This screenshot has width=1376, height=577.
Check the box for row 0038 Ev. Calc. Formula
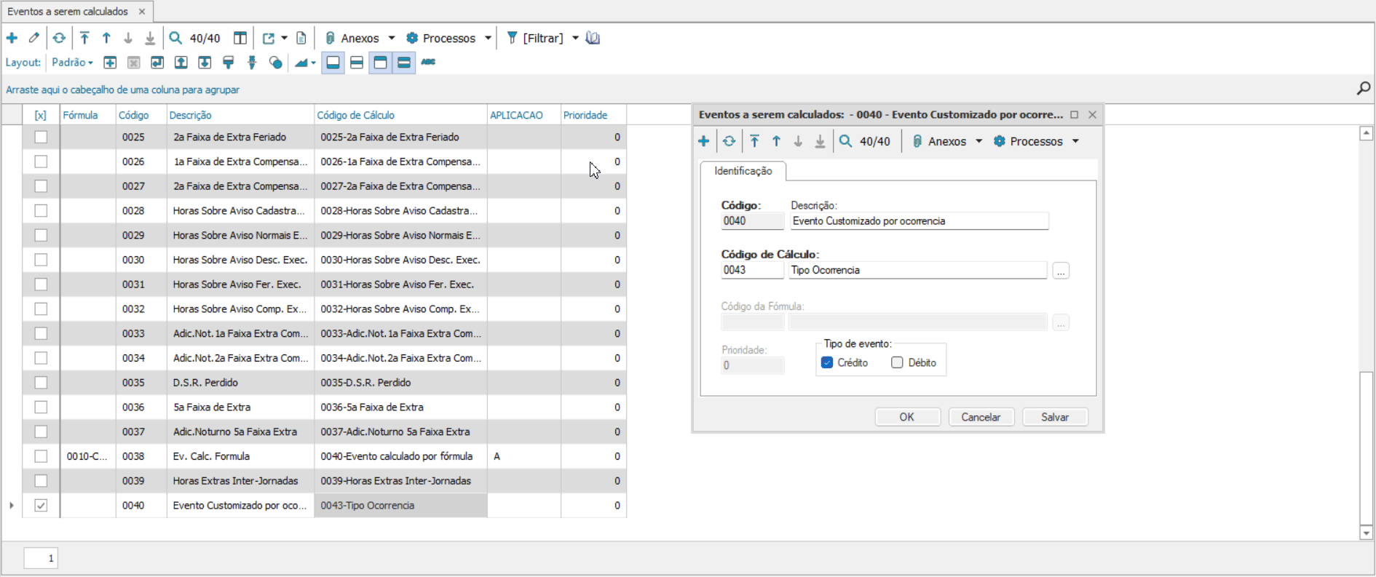click(41, 456)
